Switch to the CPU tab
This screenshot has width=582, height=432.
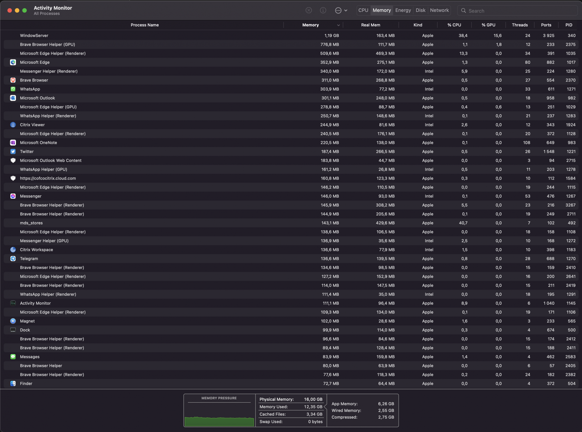pos(363,10)
